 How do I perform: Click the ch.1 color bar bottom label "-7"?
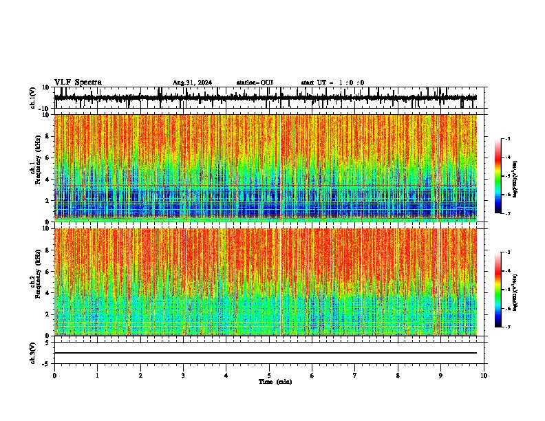click(508, 213)
